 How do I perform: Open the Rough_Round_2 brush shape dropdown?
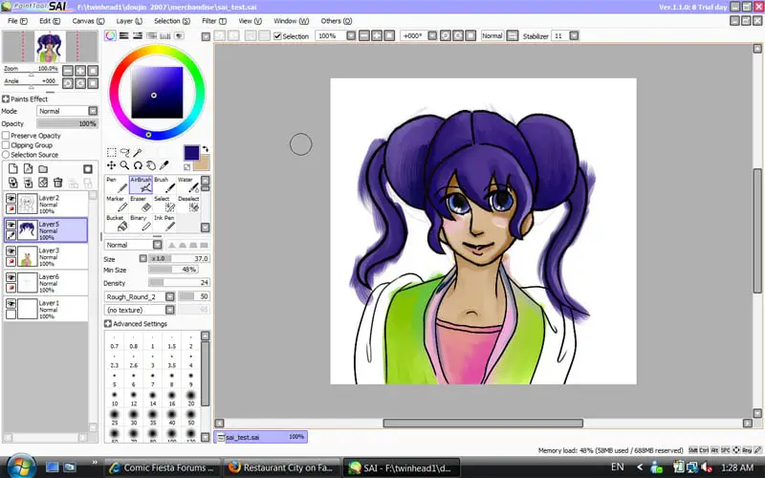[170, 296]
